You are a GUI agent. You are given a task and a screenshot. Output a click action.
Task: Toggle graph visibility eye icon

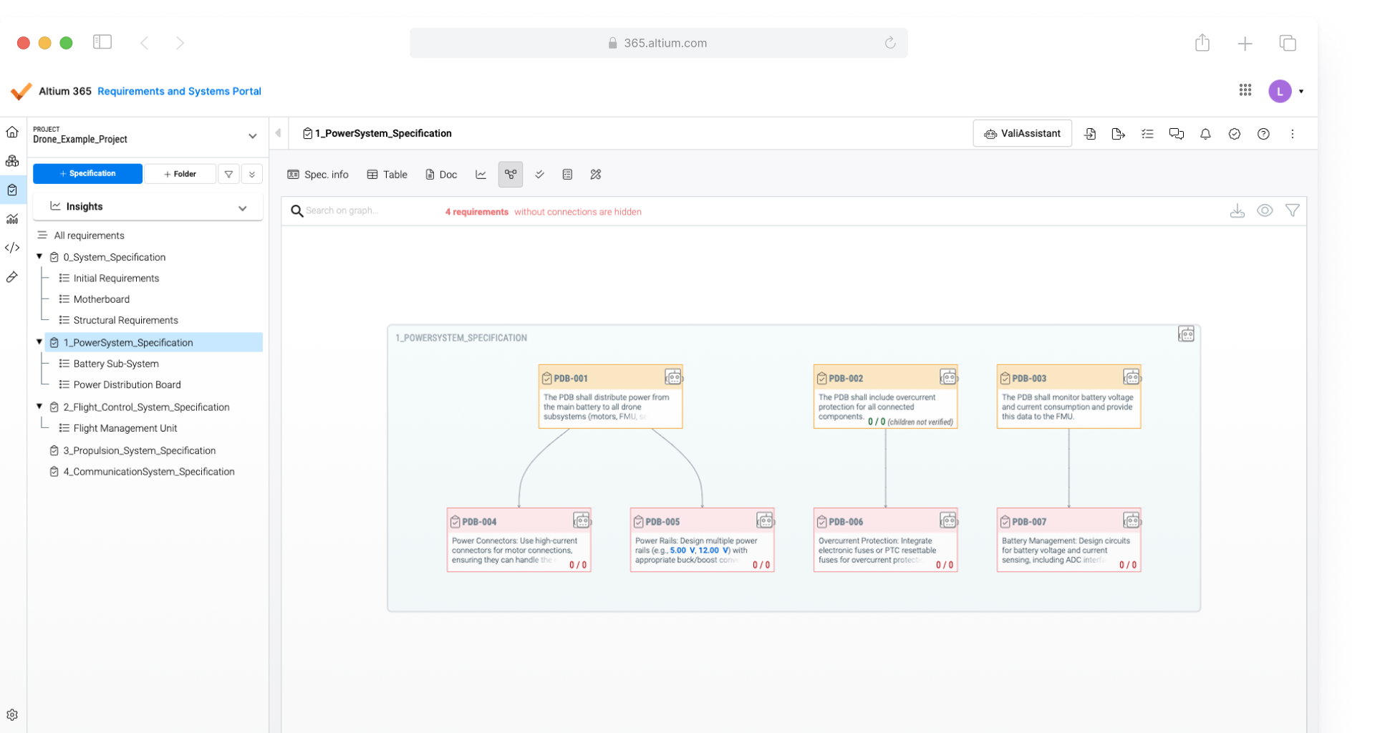pyautogui.click(x=1265, y=211)
